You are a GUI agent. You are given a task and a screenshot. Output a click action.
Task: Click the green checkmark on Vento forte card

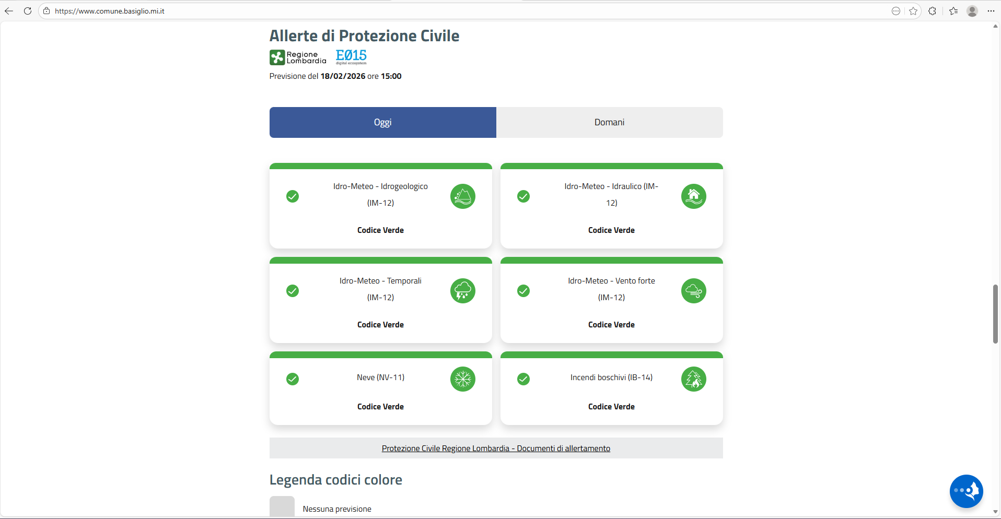coord(523,291)
